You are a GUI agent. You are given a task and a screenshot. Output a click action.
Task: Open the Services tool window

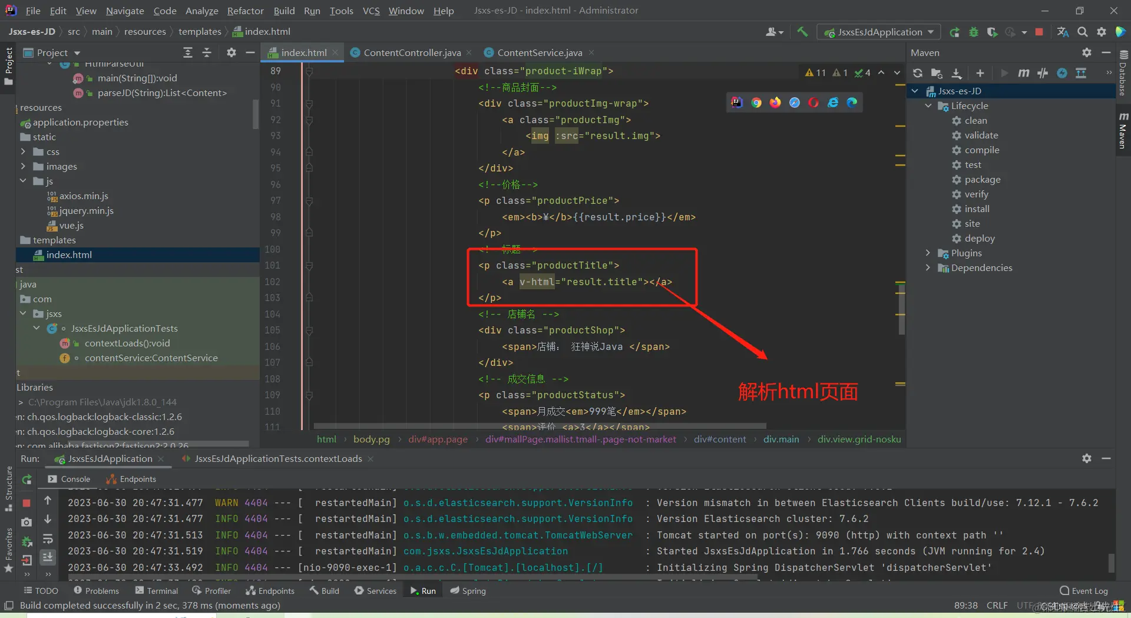pyautogui.click(x=376, y=590)
